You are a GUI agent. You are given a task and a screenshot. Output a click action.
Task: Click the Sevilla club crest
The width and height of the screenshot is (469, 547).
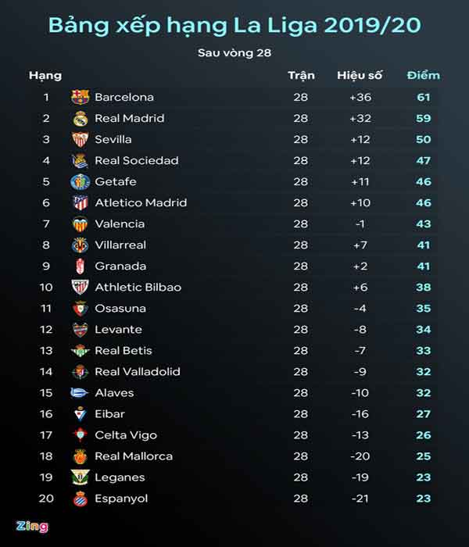point(80,140)
